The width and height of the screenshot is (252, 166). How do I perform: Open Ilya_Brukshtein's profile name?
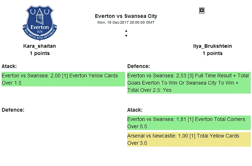tap(212, 46)
